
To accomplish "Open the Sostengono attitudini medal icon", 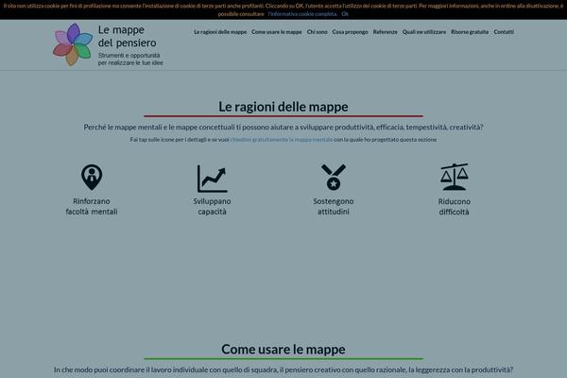I will coord(334,177).
